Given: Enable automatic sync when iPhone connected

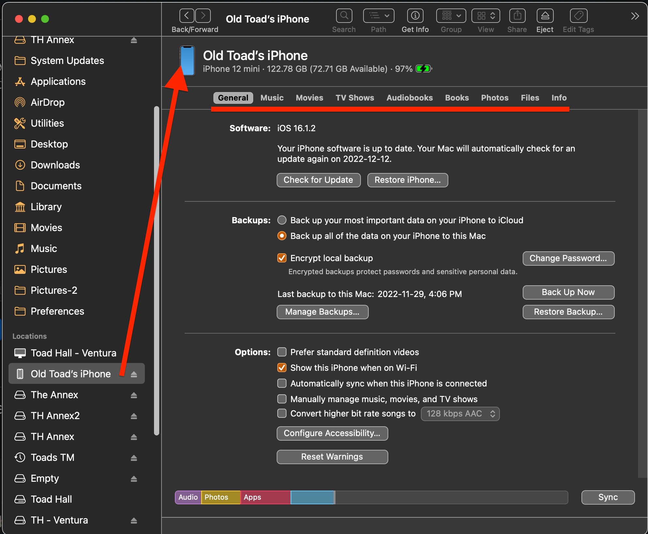Looking at the screenshot, I should pos(282,384).
